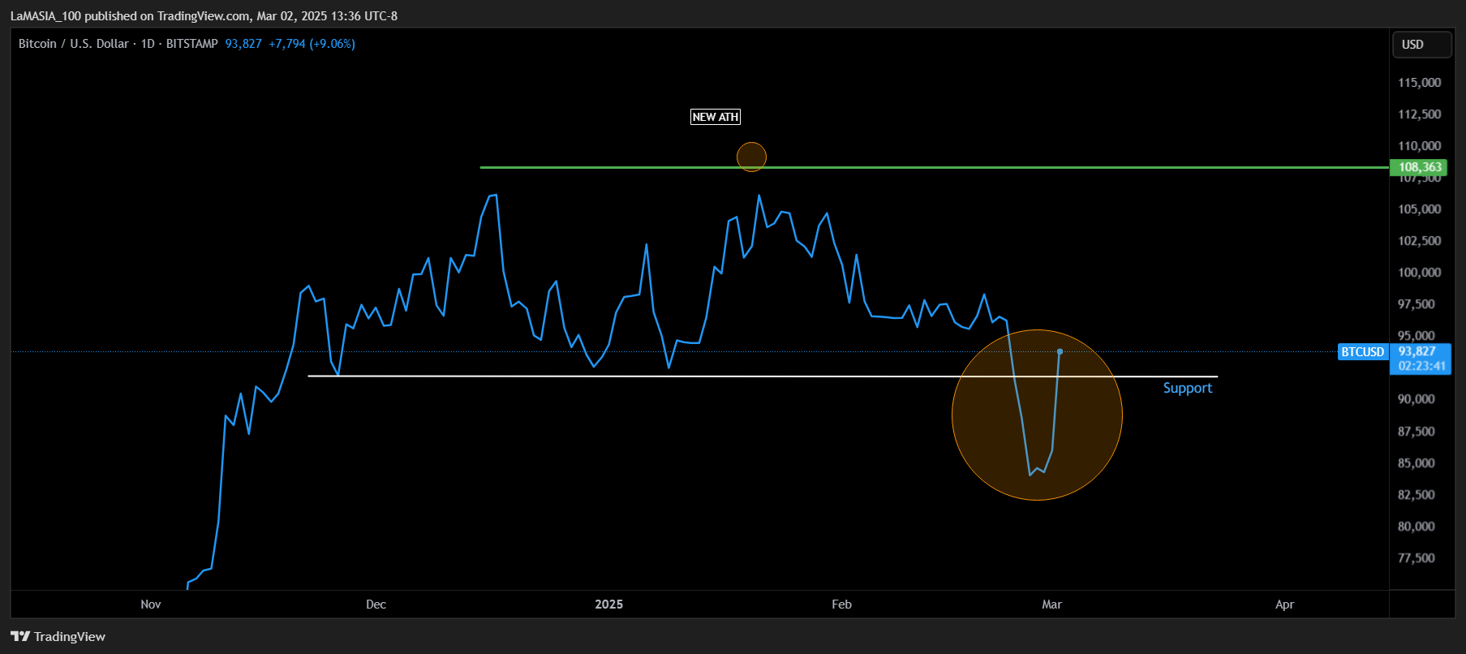Viewport: 1466px width, 654px height.
Task: Click the 82,500 price axis label
Action: coord(1416,495)
